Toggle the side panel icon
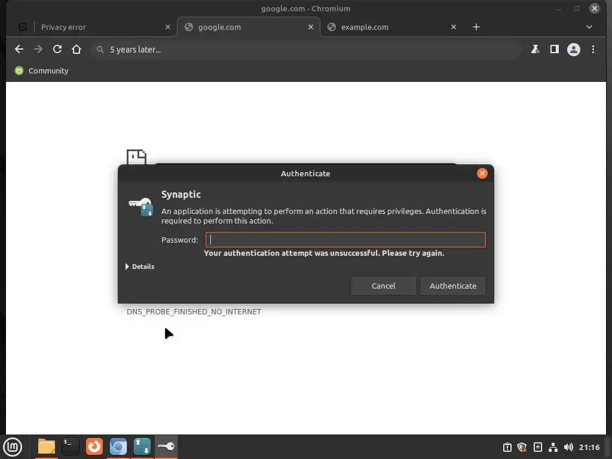 pyautogui.click(x=554, y=49)
